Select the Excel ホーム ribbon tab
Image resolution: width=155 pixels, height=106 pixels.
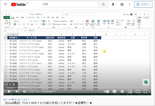pos(13,17)
